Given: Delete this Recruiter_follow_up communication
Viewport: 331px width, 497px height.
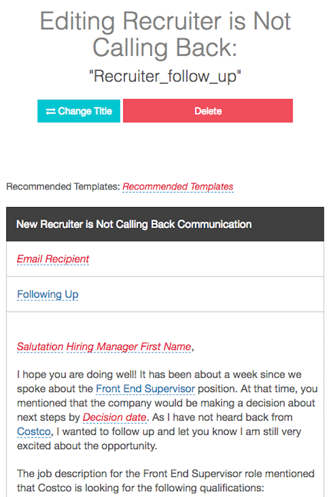Looking at the screenshot, I should 208,111.
